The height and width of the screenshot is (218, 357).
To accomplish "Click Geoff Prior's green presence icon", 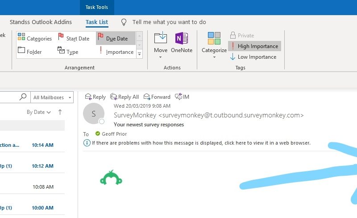I will [x=98, y=133].
